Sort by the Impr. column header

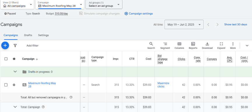pos(116,59)
